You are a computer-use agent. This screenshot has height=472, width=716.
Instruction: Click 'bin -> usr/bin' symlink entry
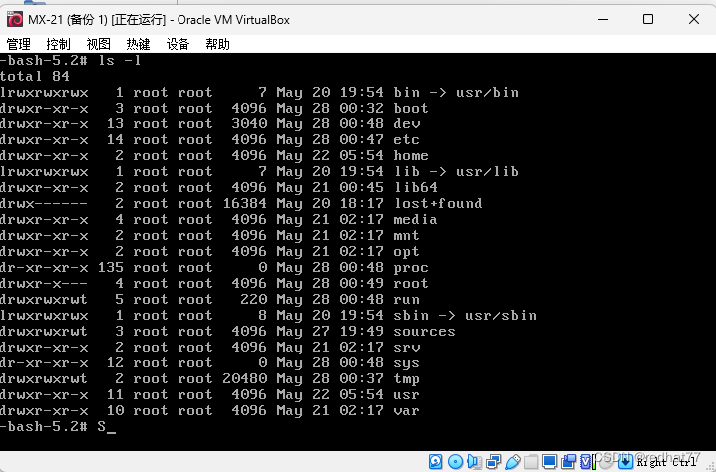coord(456,93)
